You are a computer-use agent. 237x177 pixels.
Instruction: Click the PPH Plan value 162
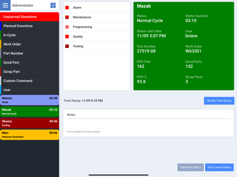(140, 66)
